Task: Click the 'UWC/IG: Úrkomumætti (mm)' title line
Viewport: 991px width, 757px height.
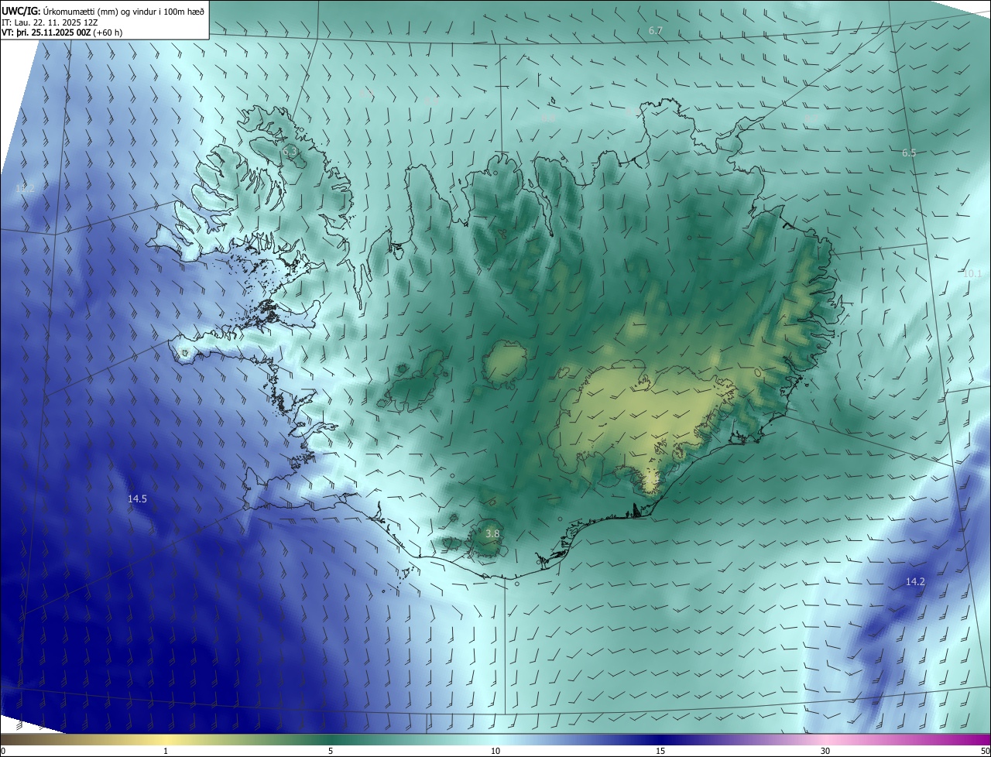Action: (104, 10)
